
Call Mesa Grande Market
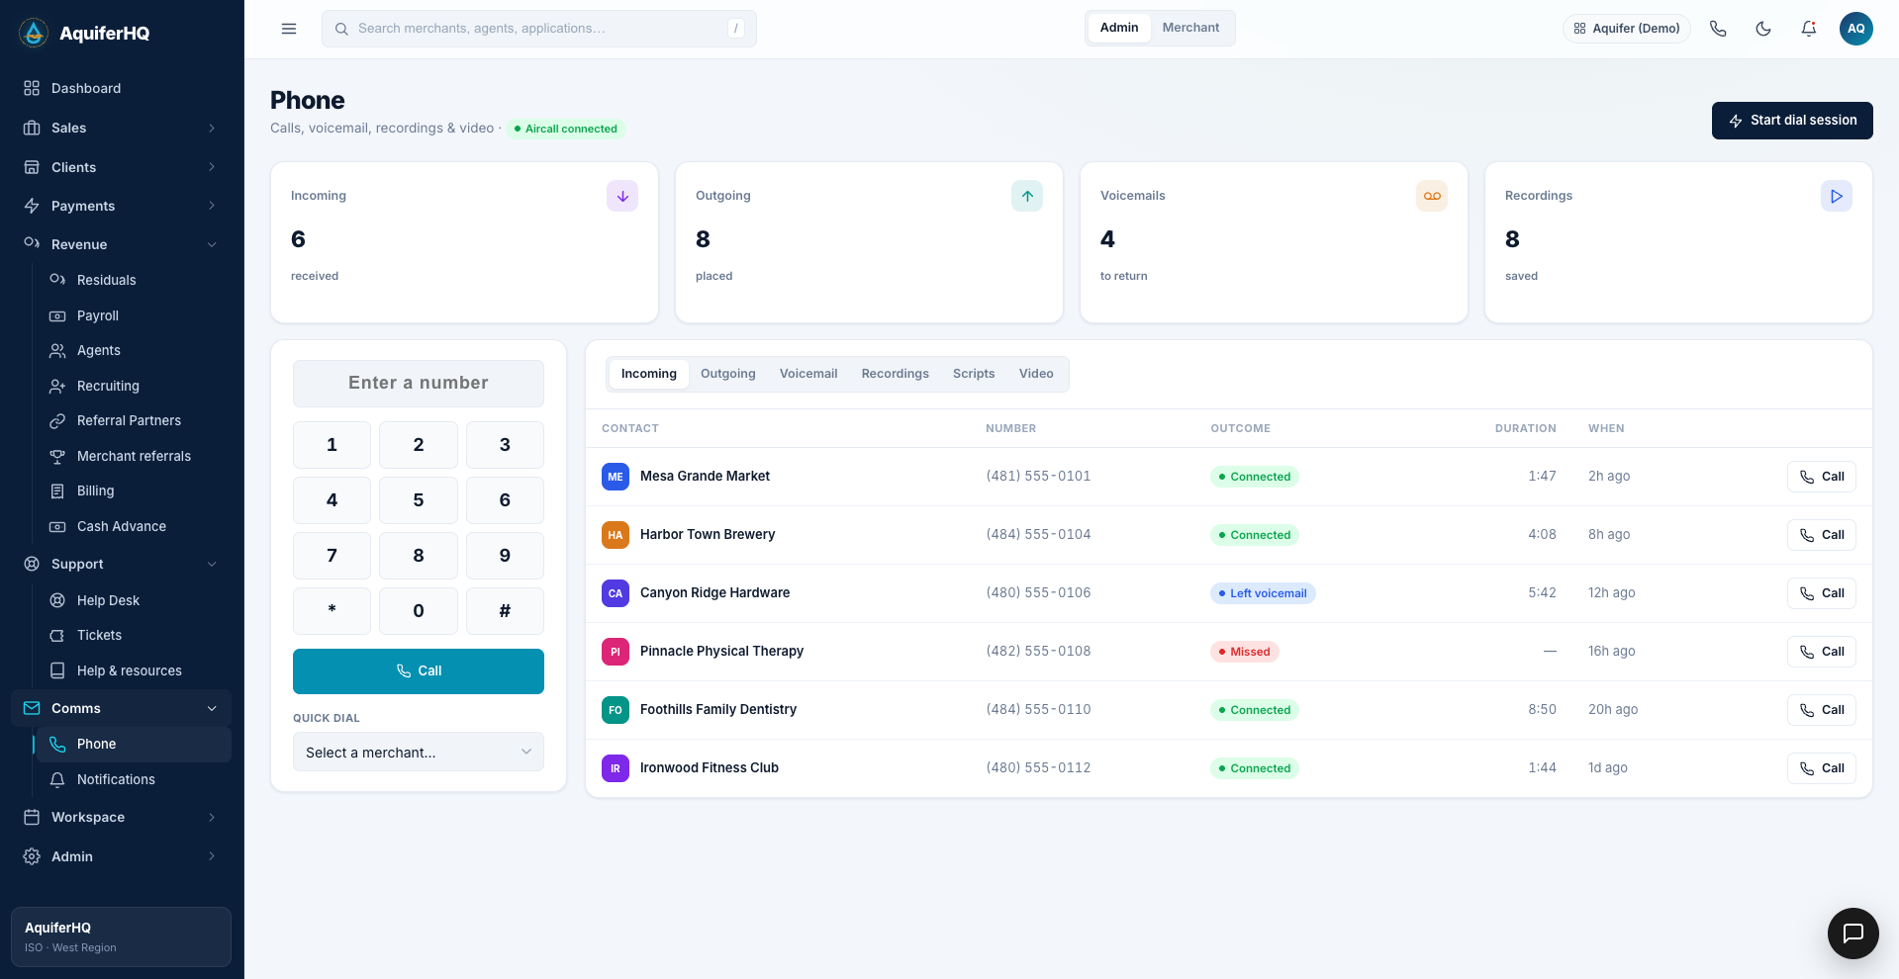click(x=1821, y=477)
